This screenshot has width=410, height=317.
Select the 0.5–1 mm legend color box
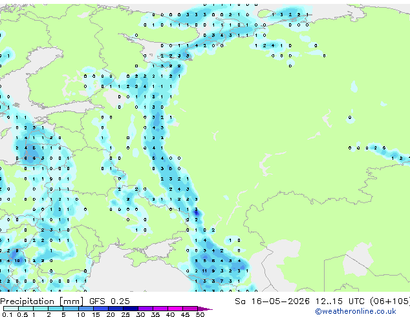coord(26,309)
